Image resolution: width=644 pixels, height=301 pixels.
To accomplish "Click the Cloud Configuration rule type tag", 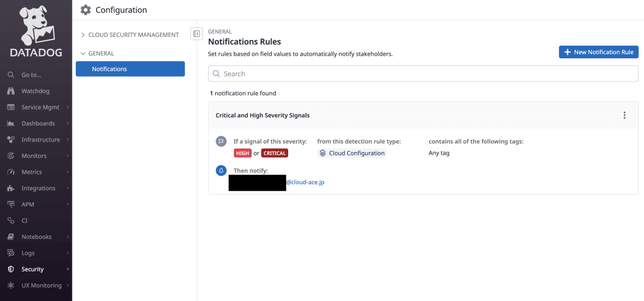I will 352,153.
